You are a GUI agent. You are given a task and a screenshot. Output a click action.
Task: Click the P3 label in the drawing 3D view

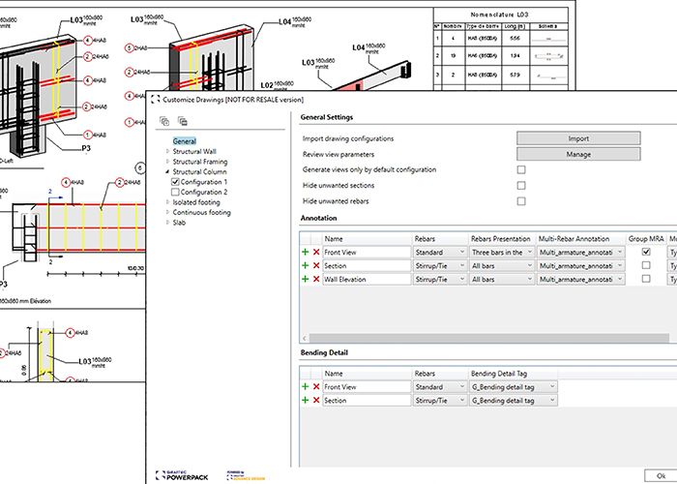pyautogui.click(x=86, y=148)
